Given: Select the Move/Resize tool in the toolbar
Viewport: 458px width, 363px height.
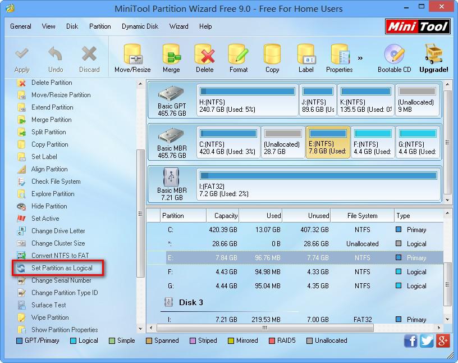Looking at the screenshot, I should pyautogui.click(x=132, y=56).
